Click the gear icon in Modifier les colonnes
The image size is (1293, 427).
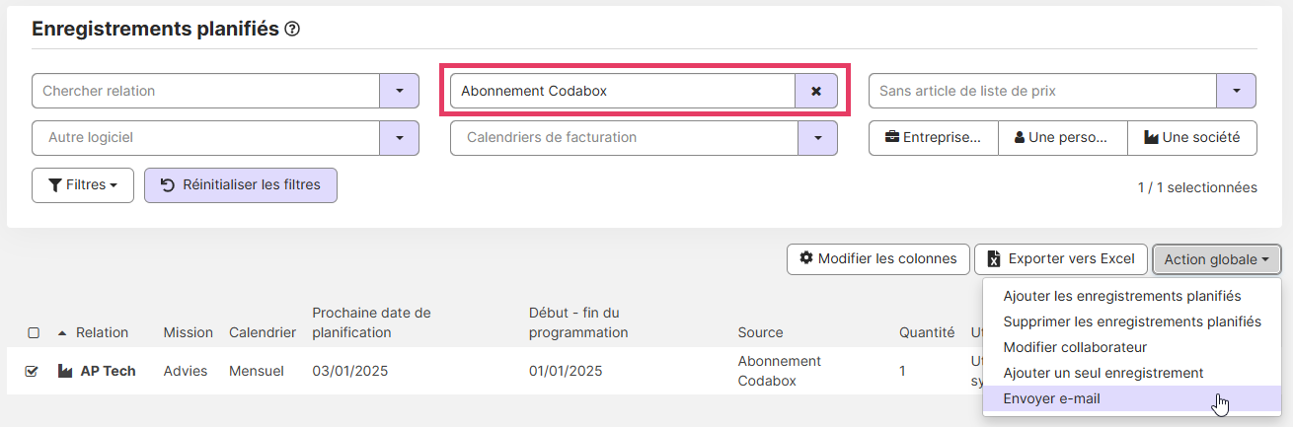(806, 258)
